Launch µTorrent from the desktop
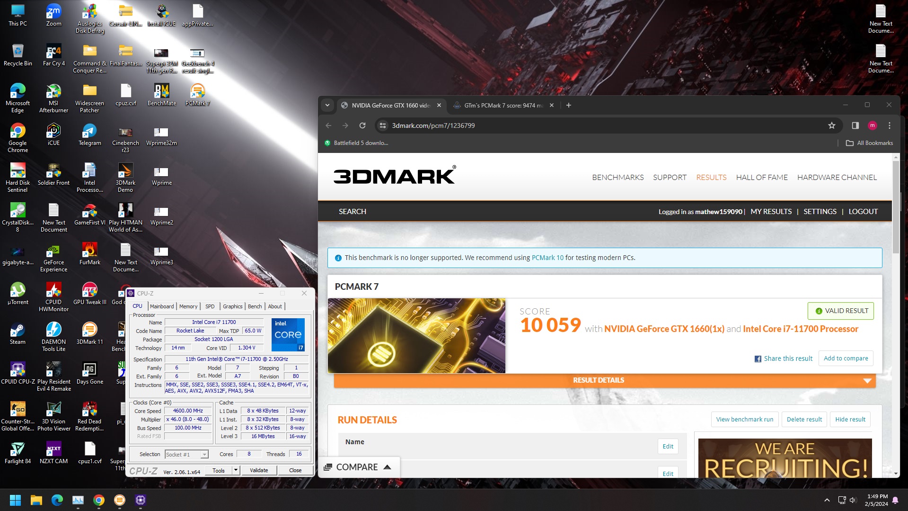 [x=18, y=294]
